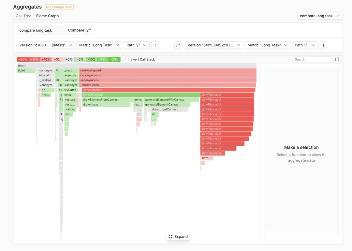The image size is (352, 251).
Task: Open the right Path "/" dropdown
Action: (305, 45)
